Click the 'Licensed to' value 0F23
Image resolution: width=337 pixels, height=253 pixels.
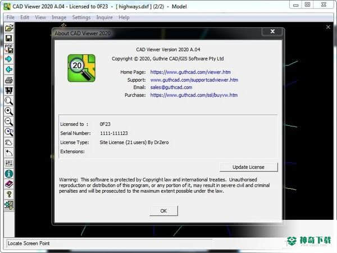point(105,124)
